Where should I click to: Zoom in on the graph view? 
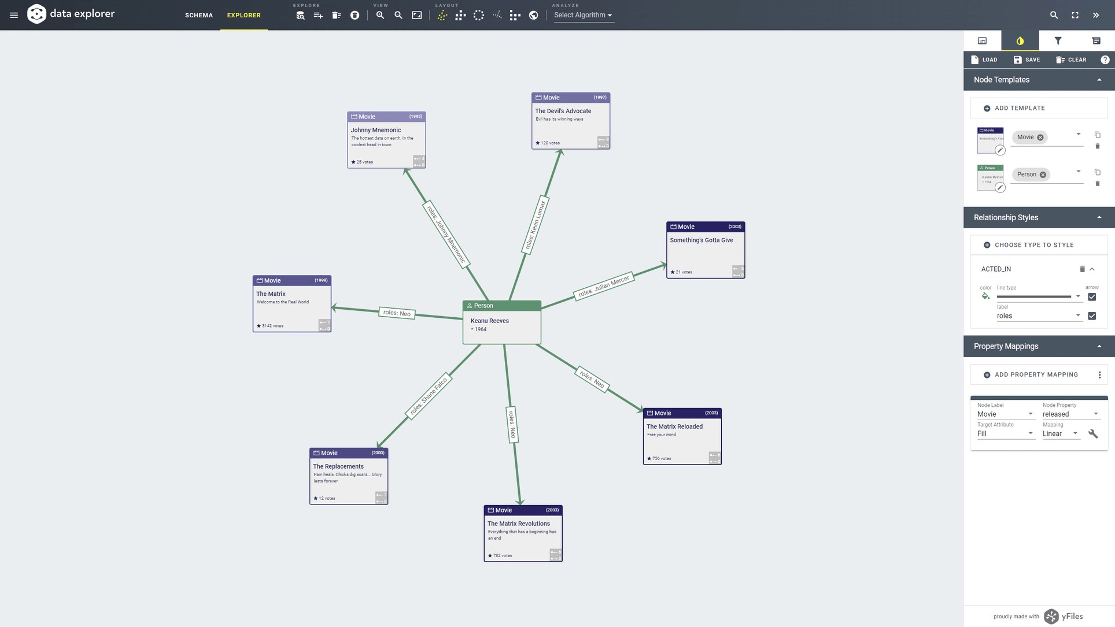pyautogui.click(x=380, y=16)
